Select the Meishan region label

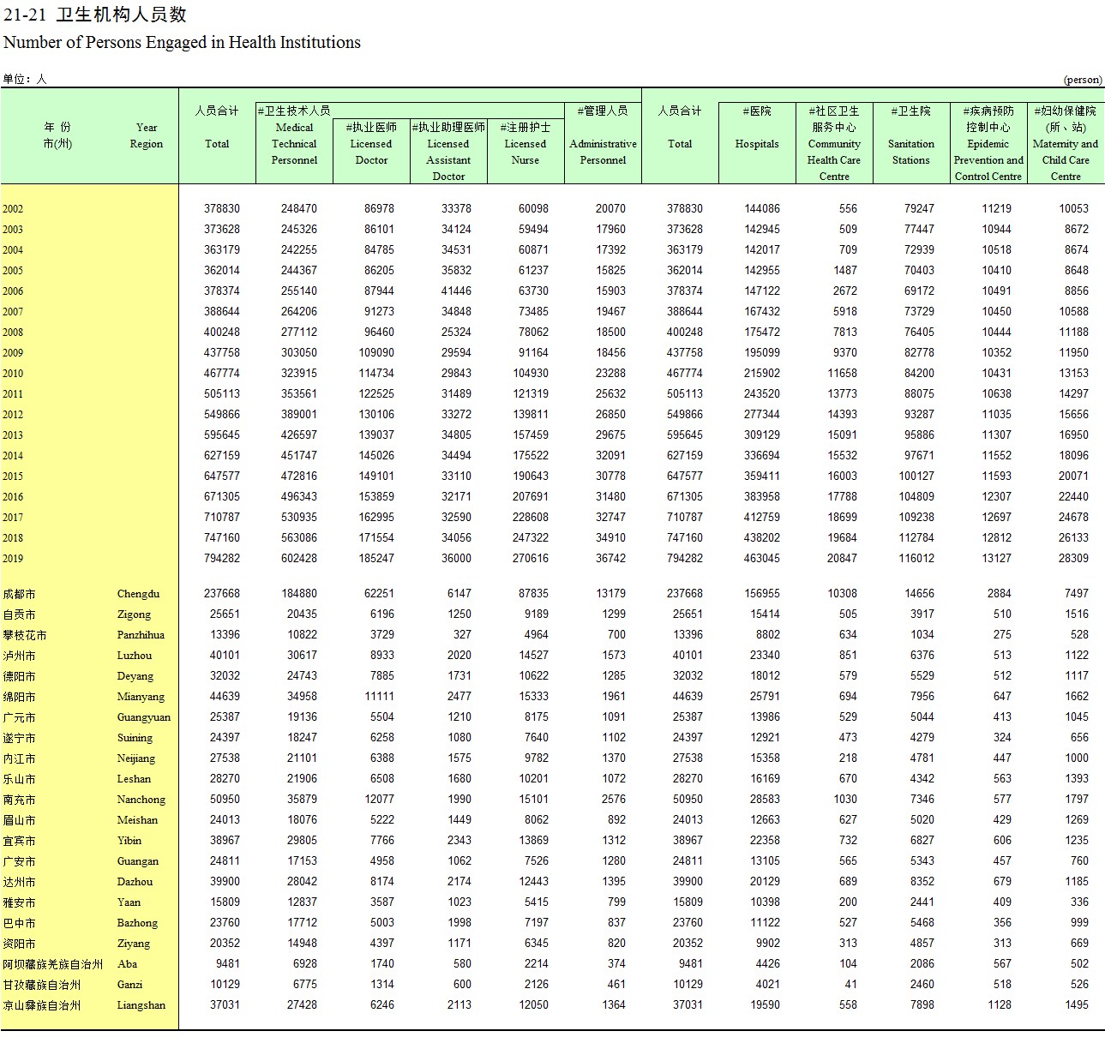pyautogui.click(x=137, y=820)
